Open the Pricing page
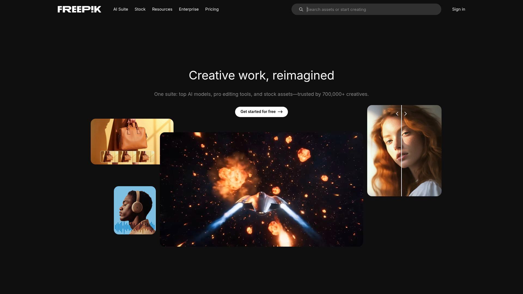The image size is (523, 294). click(x=212, y=9)
